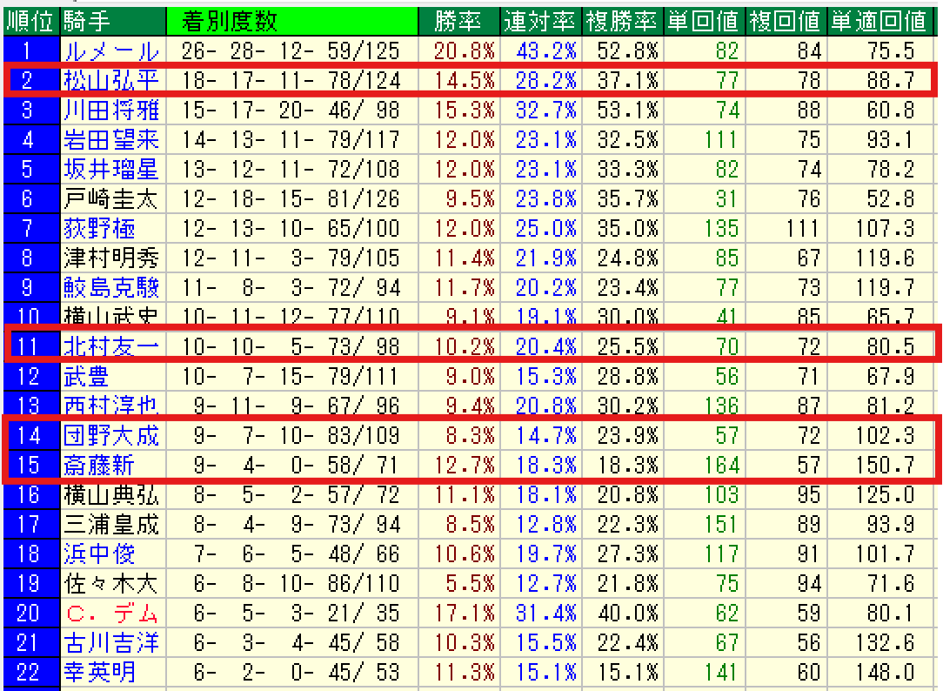Open jockey link 団野大成
Image resolution: width=943 pixels, height=691 pixels.
pyautogui.click(x=112, y=435)
